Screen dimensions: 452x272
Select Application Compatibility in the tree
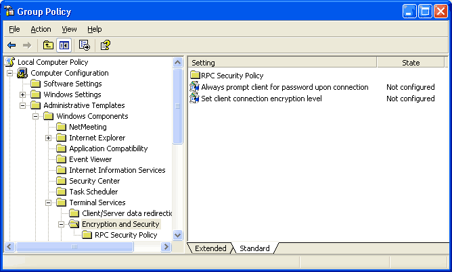(x=108, y=148)
